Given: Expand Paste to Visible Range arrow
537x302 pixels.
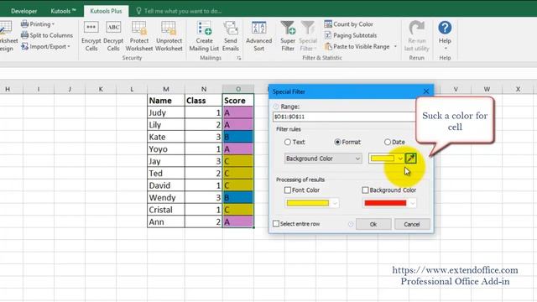Looking at the screenshot, I should tap(395, 46).
